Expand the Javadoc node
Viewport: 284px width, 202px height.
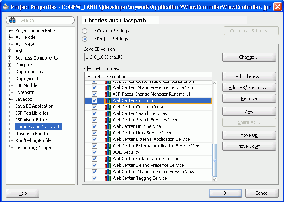point(10,99)
